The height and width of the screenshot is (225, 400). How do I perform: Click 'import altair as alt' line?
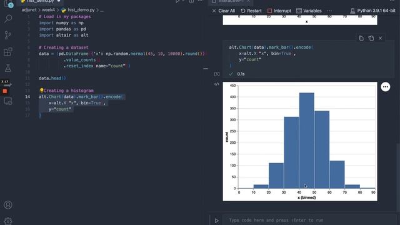click(64, 35)
